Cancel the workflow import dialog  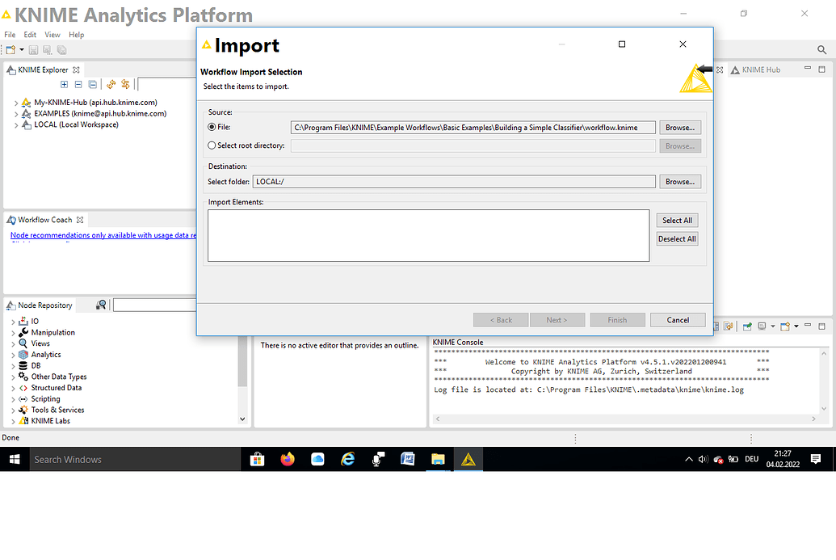(x=677, y=319)
